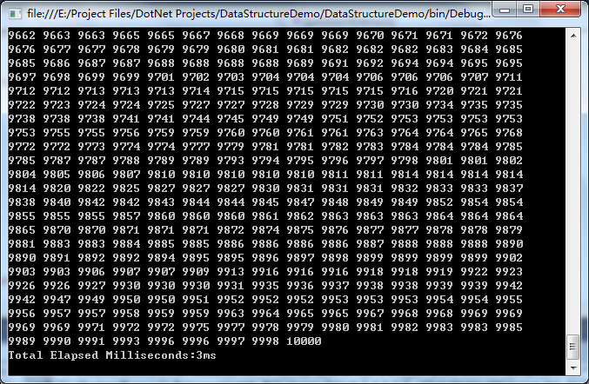Select the value 10000 in the output
This screenshot has height=384, width=589.
click(x=304, y=341)
